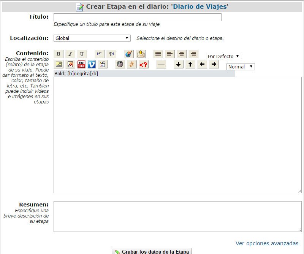Insert a video clip with clapperboard icon
The image size is (304, 254).
tap(102, 64)
